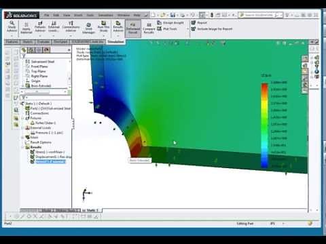Select Displacement1 result plot

click(x=51, y=157)
